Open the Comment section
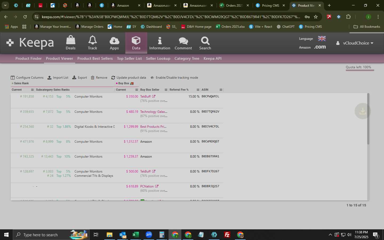Viewport: 384px width, 240px height. [183, 43]
